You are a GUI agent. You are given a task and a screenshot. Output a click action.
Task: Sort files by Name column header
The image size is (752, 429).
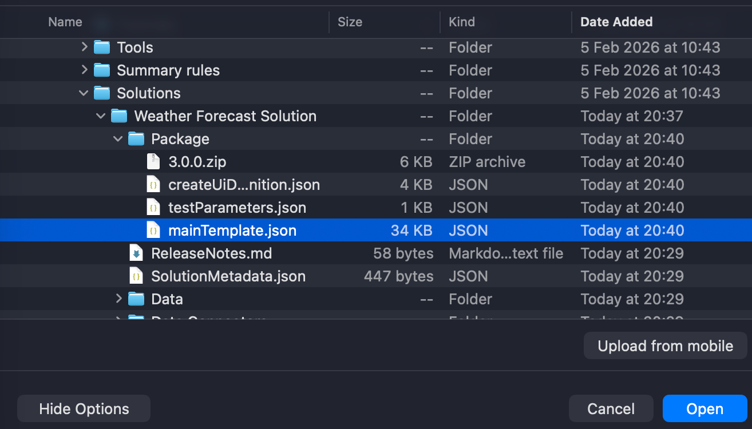pyautogui.click(x=65, y=22)
